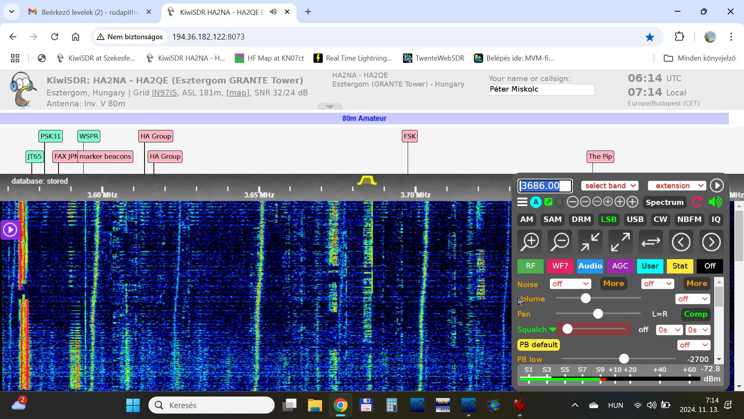Click the waterfall zoom in magnifier icon

coord(530,242)
